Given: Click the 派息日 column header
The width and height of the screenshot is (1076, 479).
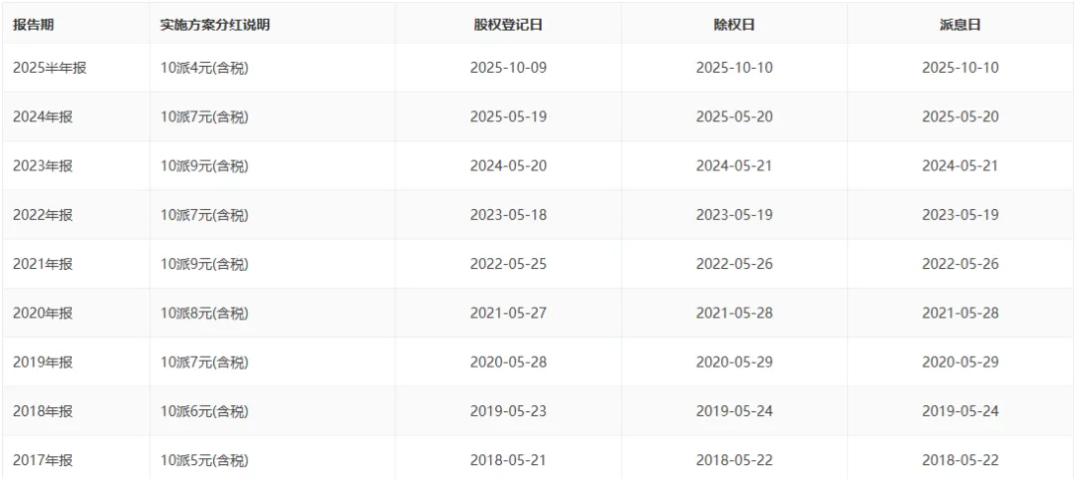Looking at the screenshot, I should pos(960,25).
